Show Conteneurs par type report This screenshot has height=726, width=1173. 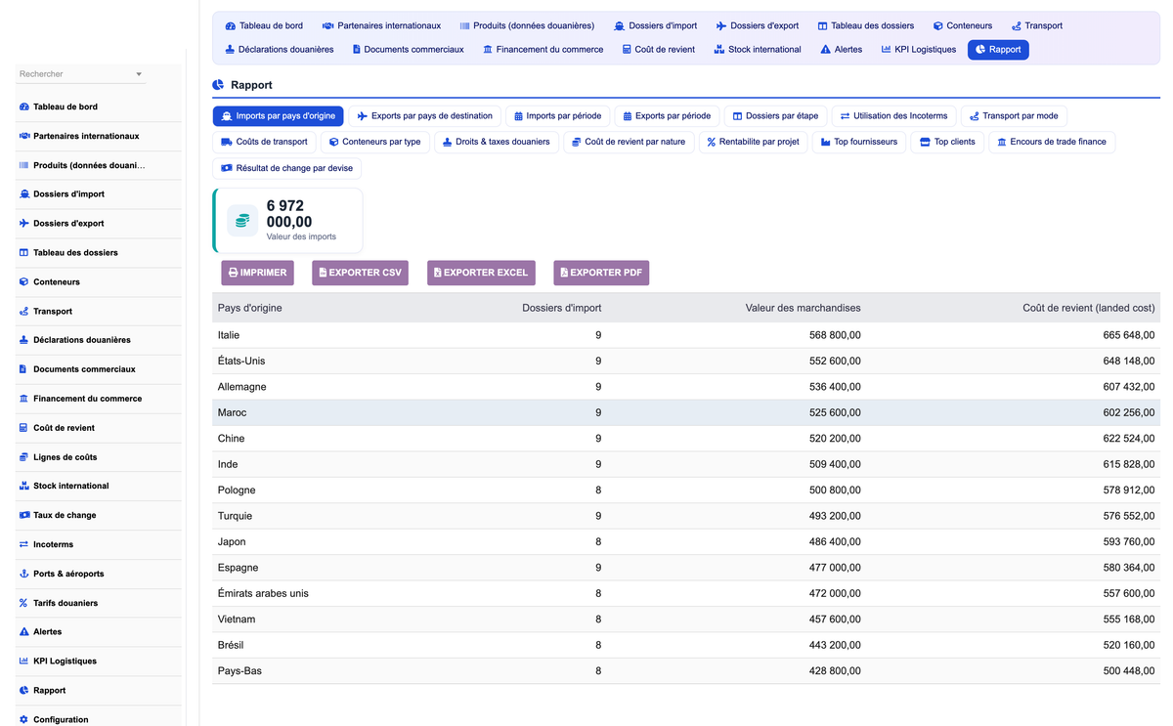pyautogui.click(x=374, y=142)
